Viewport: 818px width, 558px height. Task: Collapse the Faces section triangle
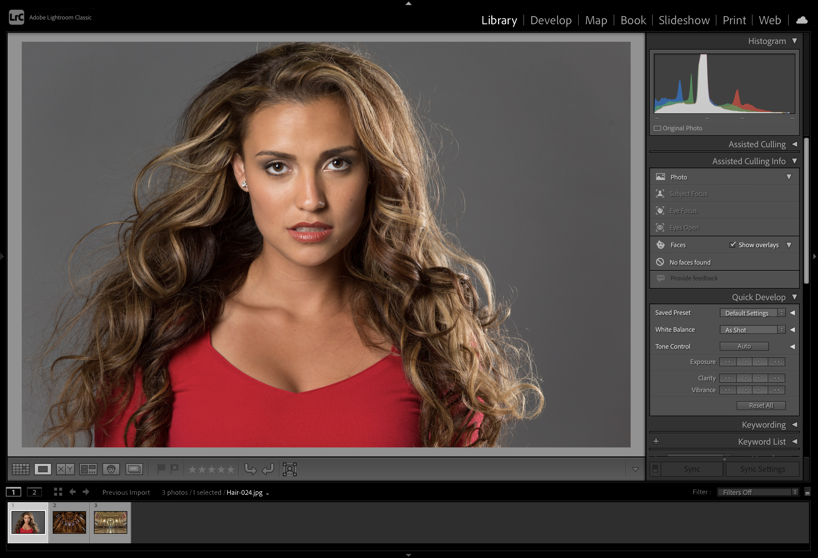(789, 245)
